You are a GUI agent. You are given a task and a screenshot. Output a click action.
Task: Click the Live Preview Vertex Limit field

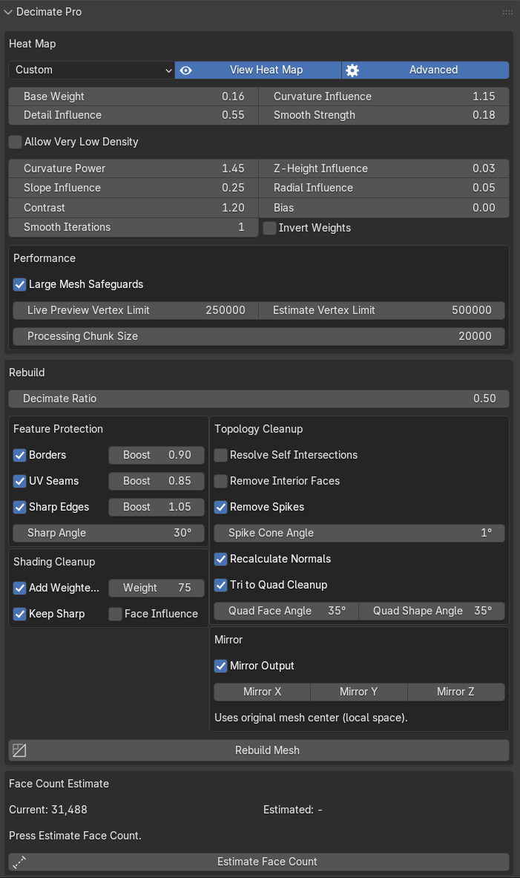coord(136,310)
